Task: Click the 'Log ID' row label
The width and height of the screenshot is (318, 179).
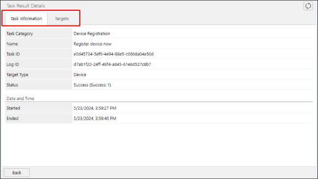Action: [13, 64]
